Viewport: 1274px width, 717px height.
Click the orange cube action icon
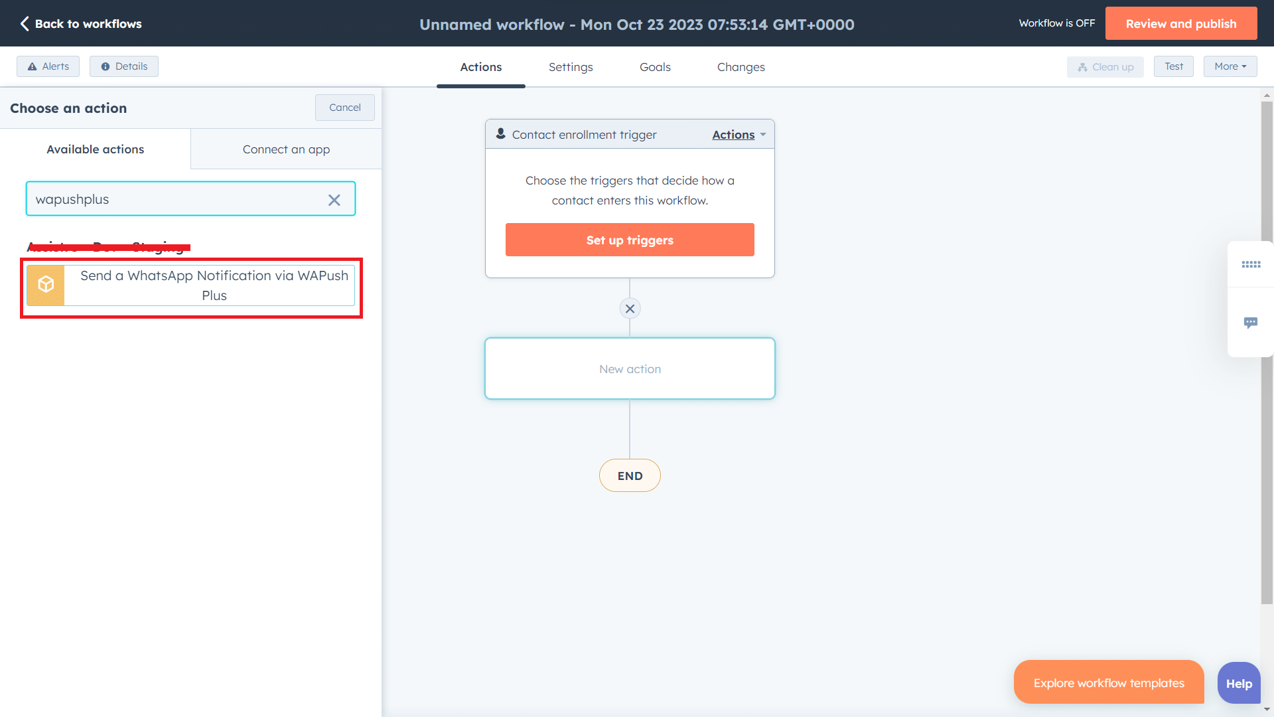(46, 285)
